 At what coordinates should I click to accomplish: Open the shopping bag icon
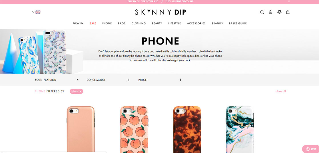288,12
